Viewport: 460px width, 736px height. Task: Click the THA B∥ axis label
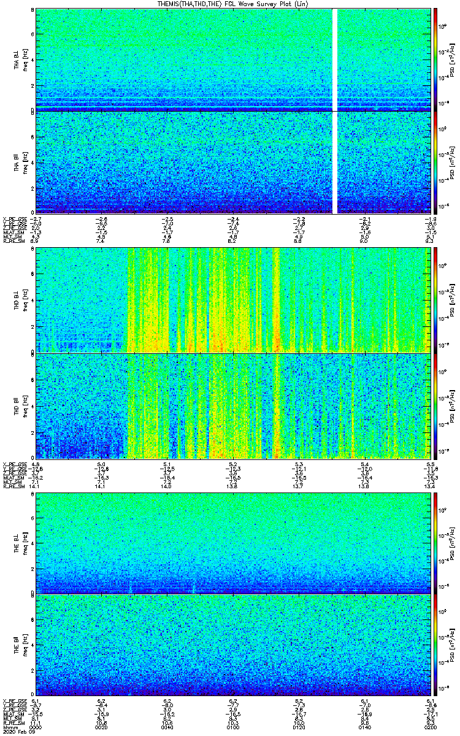[16, 164]
